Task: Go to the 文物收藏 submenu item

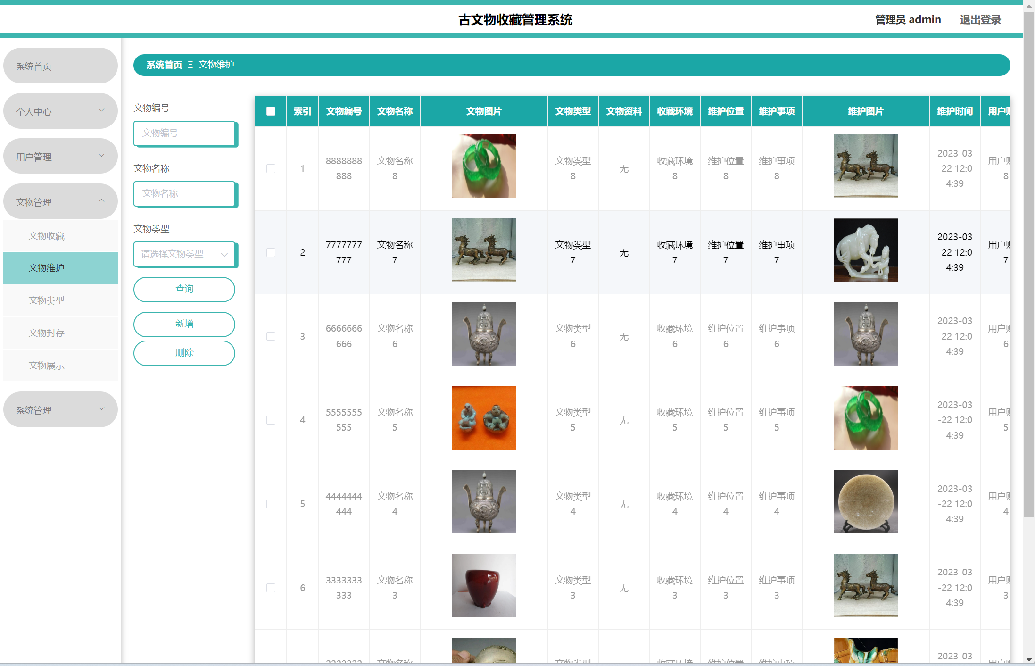Action: tap(47, 236)
